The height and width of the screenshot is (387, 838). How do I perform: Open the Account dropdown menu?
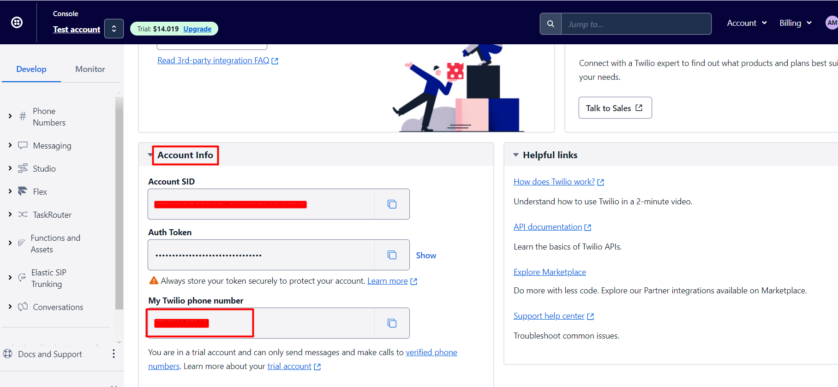point(747,23)
